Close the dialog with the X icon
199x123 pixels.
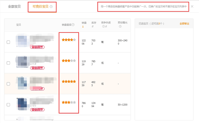tap(192, 6)
